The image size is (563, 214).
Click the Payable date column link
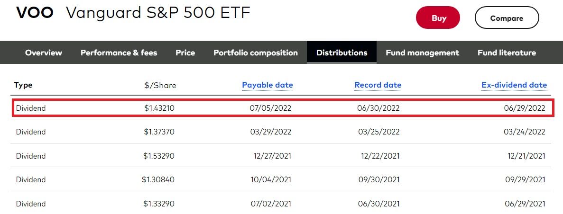point(268,85)
